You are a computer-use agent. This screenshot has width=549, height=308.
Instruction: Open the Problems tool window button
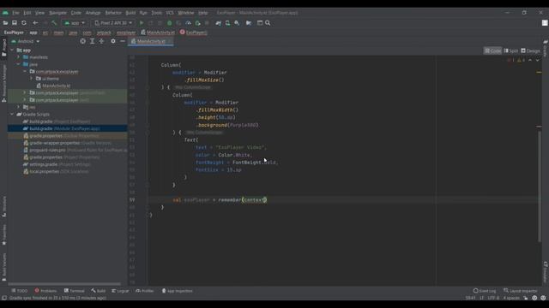tap(45, 291)
